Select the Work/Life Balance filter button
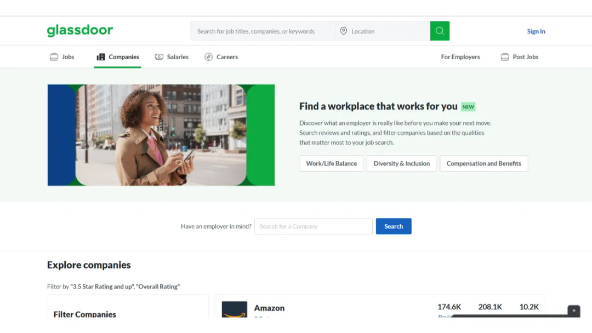 (331, 163)
